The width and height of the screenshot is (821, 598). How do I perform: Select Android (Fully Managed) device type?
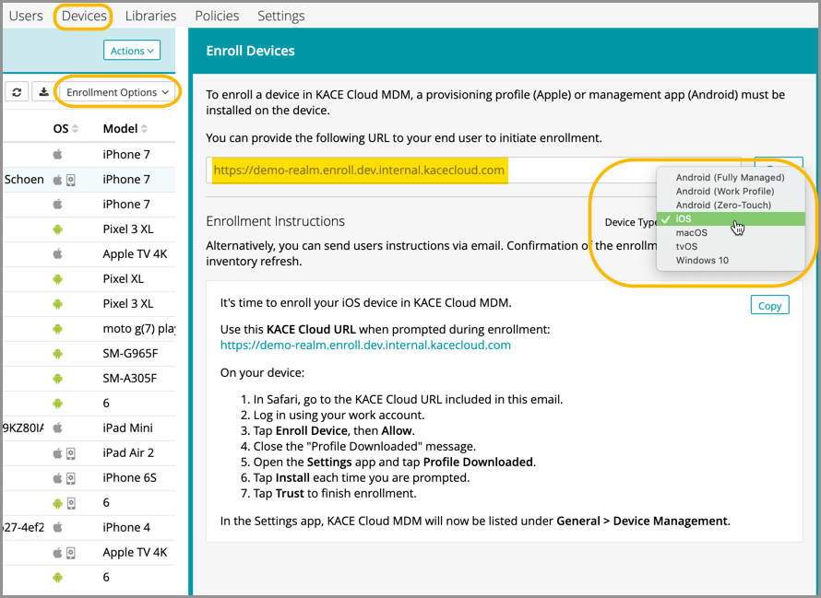pyautogui.click(x=730, y=177)
